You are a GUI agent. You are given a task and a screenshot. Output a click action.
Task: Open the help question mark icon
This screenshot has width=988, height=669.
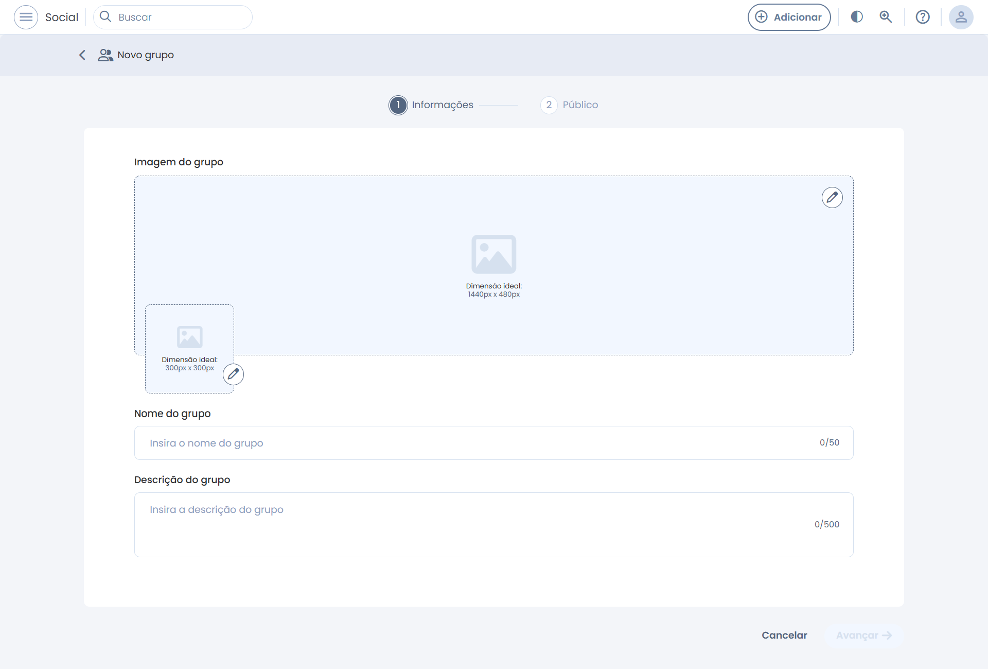point(923,17)
